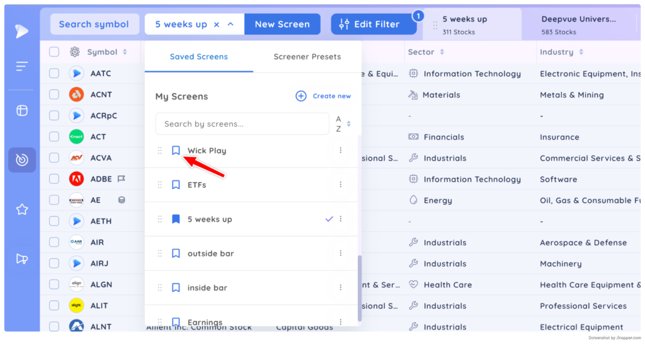Click the Search symbol button

[x=94, y=25]
